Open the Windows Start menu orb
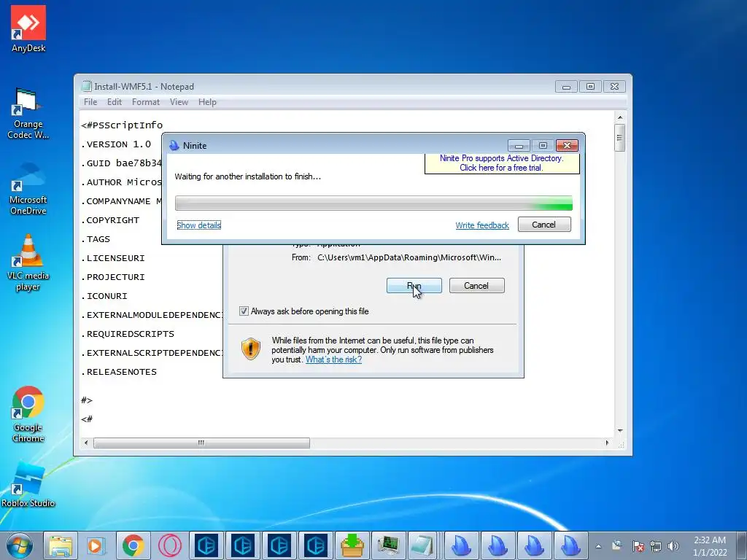This screenshot has height=560, width=747. [x=20, y=545]
